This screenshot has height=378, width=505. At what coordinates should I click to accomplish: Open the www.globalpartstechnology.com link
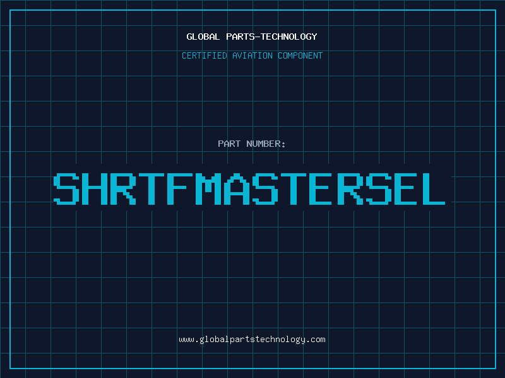click(252, 340)
